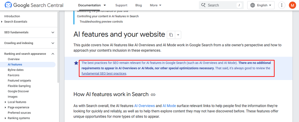Open Preferred sources sidebar item
The width and height of the screenshot is (299, 122).
(x=19, y=113)
